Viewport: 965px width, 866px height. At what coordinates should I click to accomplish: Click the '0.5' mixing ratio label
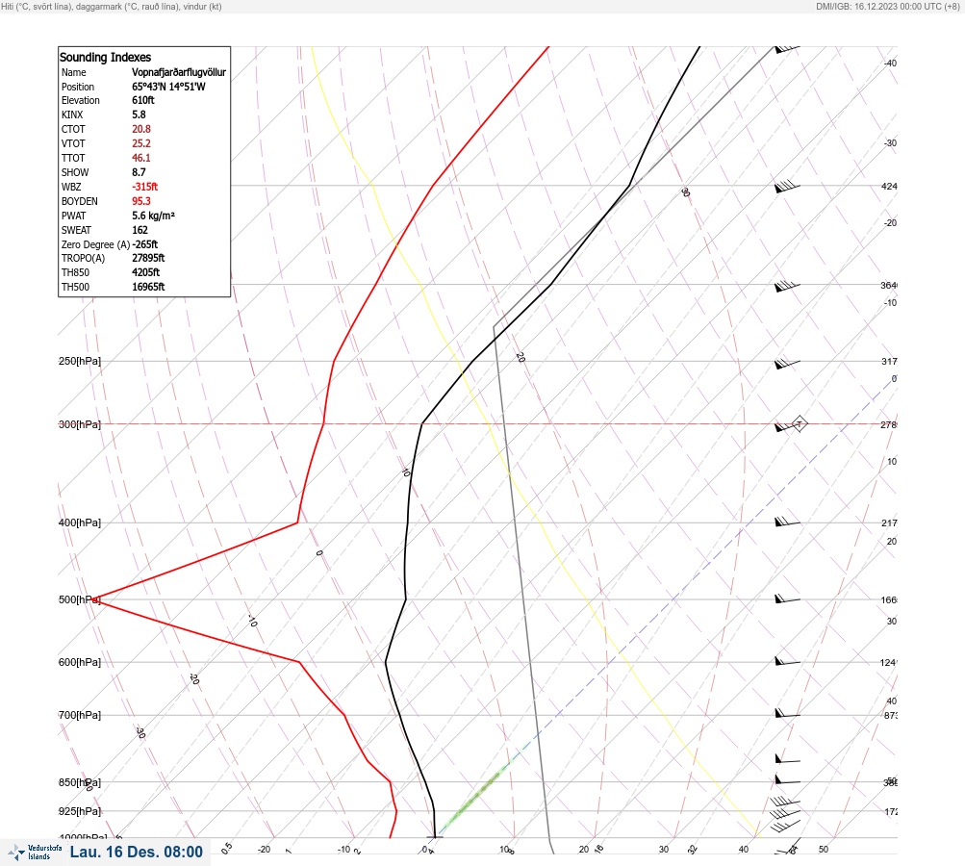click(x=226, y=848)
